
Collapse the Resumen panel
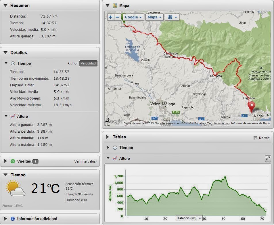(x=5, y=5)
